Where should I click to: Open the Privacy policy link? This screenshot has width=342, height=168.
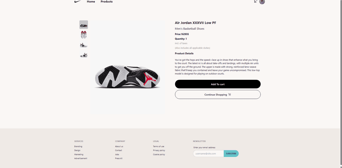(159, 150)
